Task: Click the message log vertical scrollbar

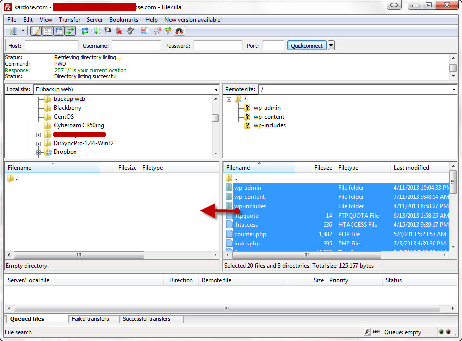Action: [x=453, y=67]
